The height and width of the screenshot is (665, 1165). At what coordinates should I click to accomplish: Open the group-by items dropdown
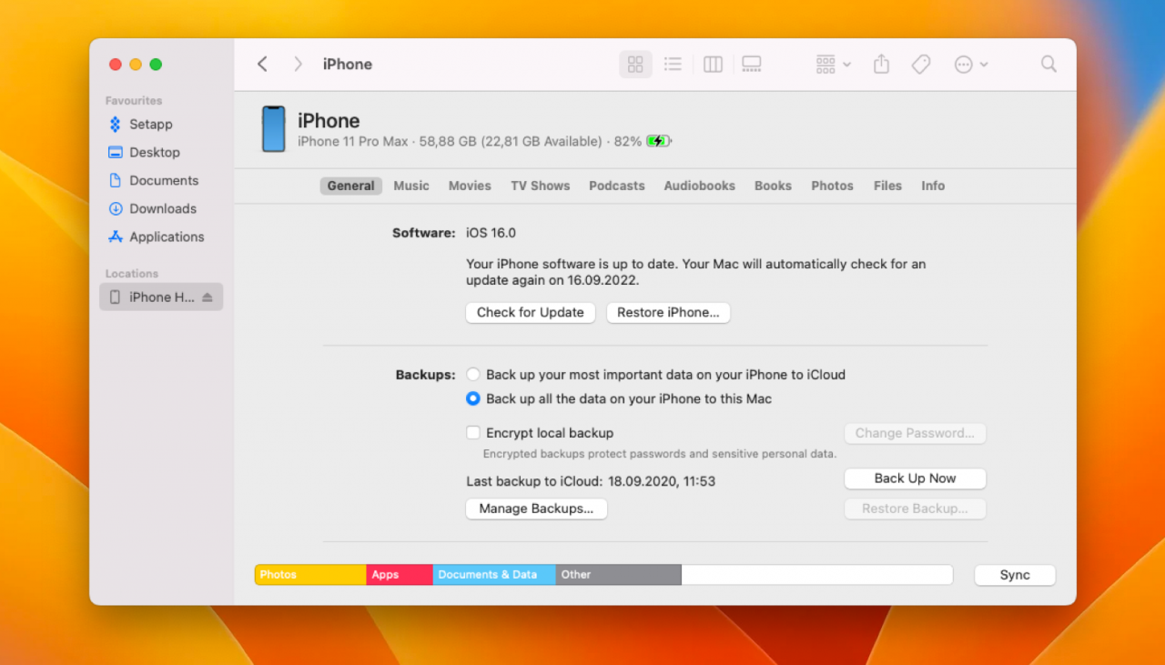point(833,64)
